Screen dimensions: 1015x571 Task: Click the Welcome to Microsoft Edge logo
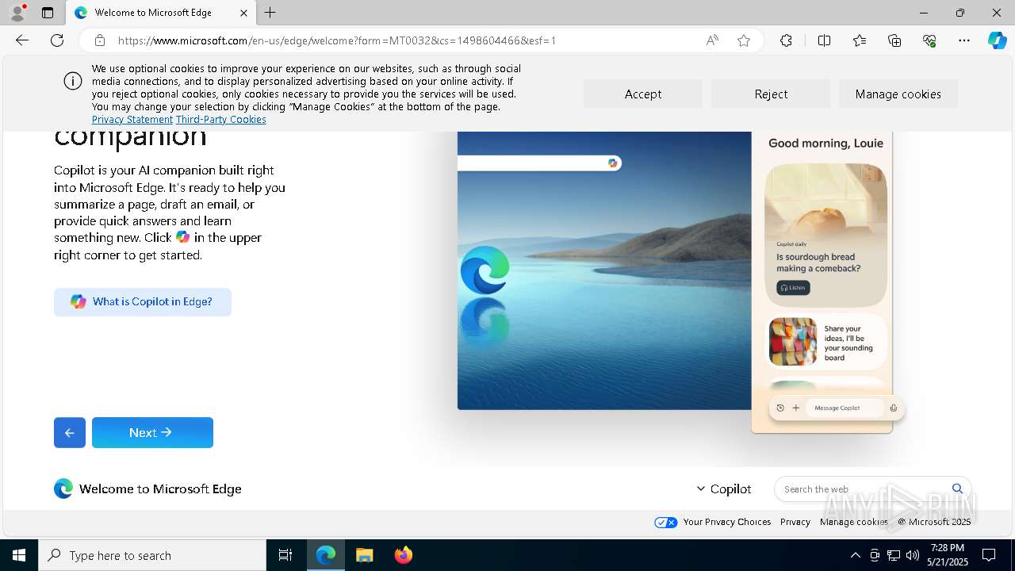click(63, 489)
